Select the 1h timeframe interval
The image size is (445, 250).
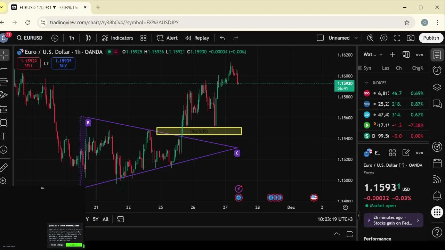click(x=72, y=38)
